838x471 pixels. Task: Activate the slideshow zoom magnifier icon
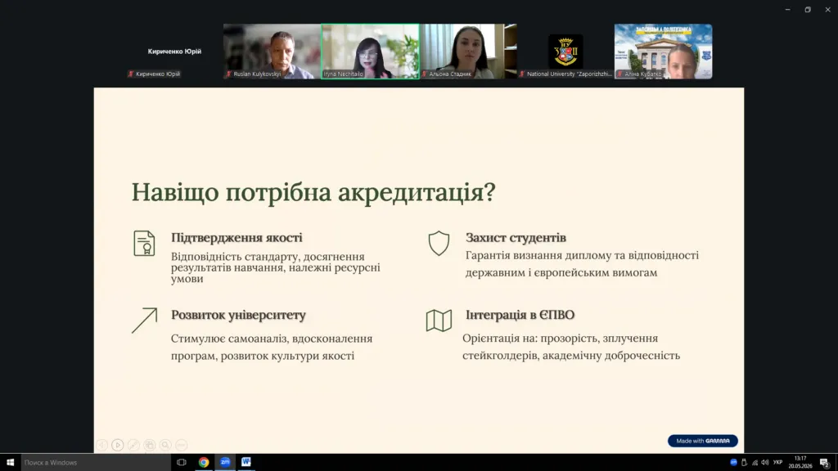(165, 445)
